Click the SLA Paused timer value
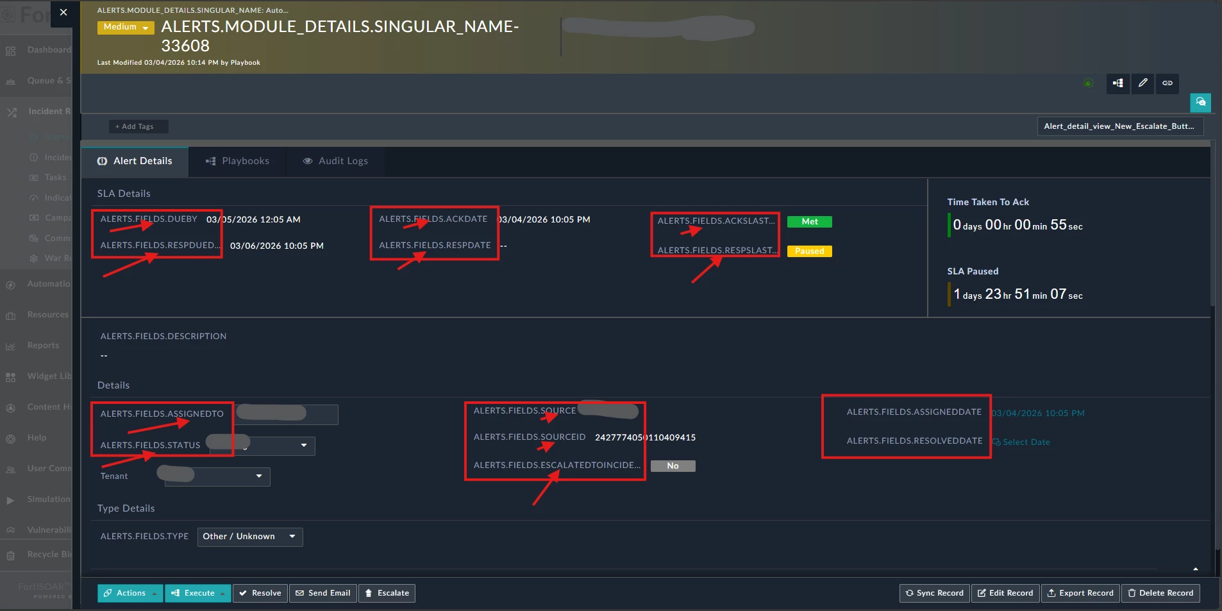This screenshot has height=611, width=1222. click(1017, 294)
